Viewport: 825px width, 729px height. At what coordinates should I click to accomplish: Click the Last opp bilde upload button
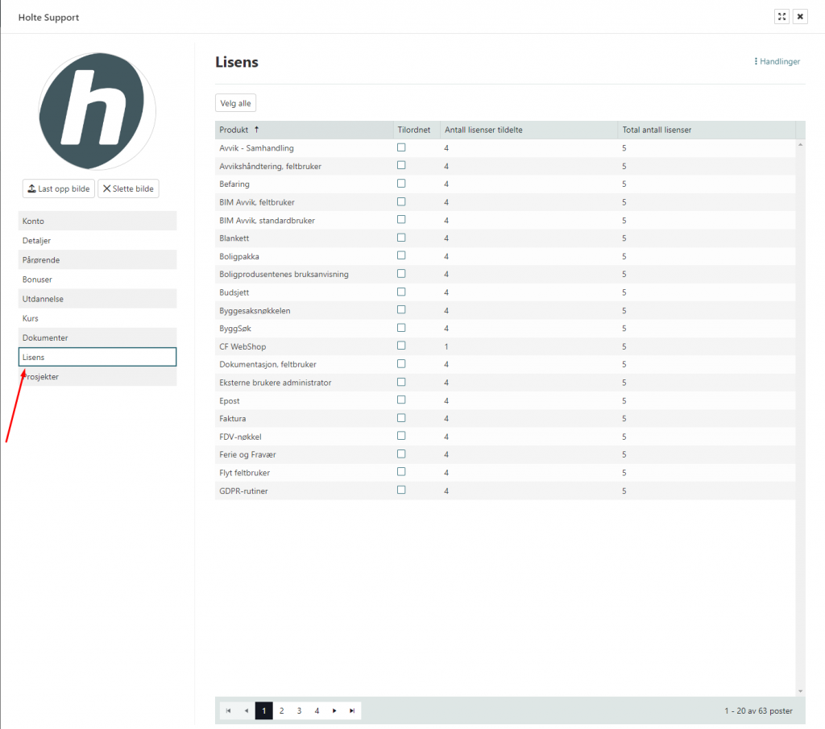59,188
